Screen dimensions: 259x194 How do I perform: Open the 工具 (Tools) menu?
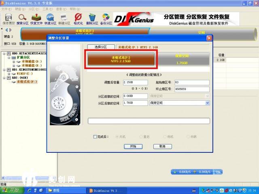47,8
